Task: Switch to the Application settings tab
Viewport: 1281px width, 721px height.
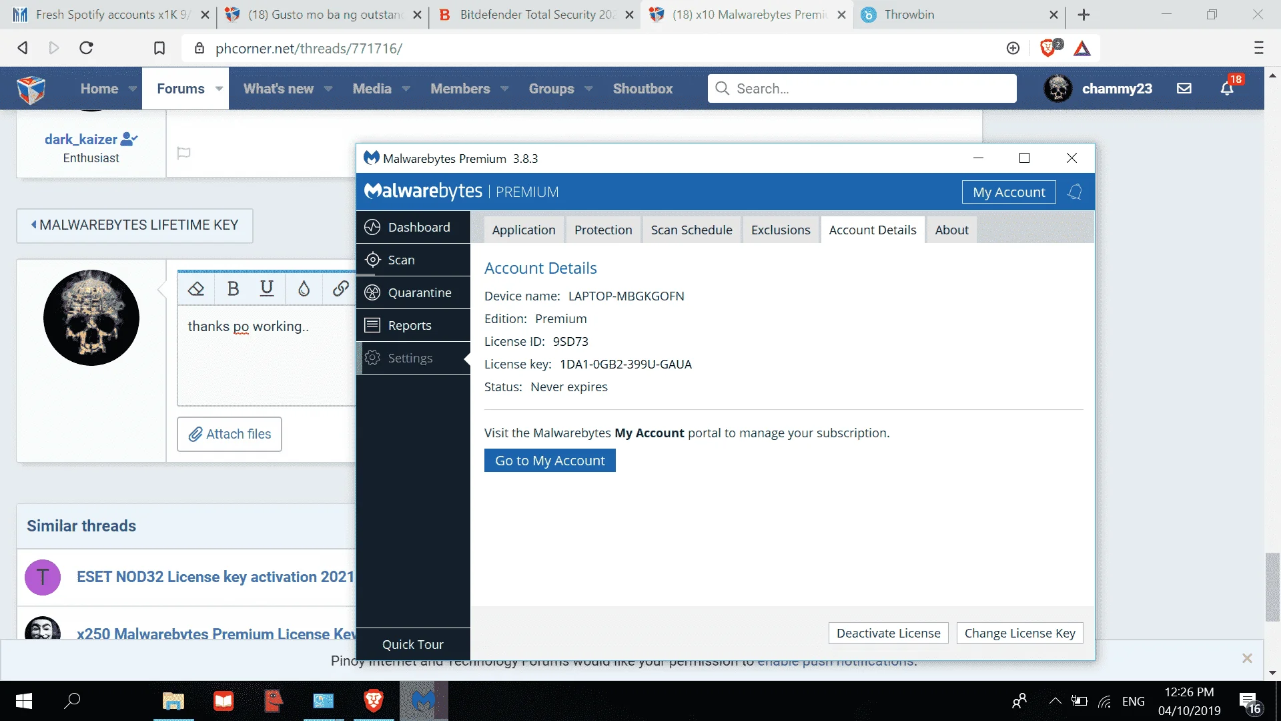Action: tap(524, 230)
